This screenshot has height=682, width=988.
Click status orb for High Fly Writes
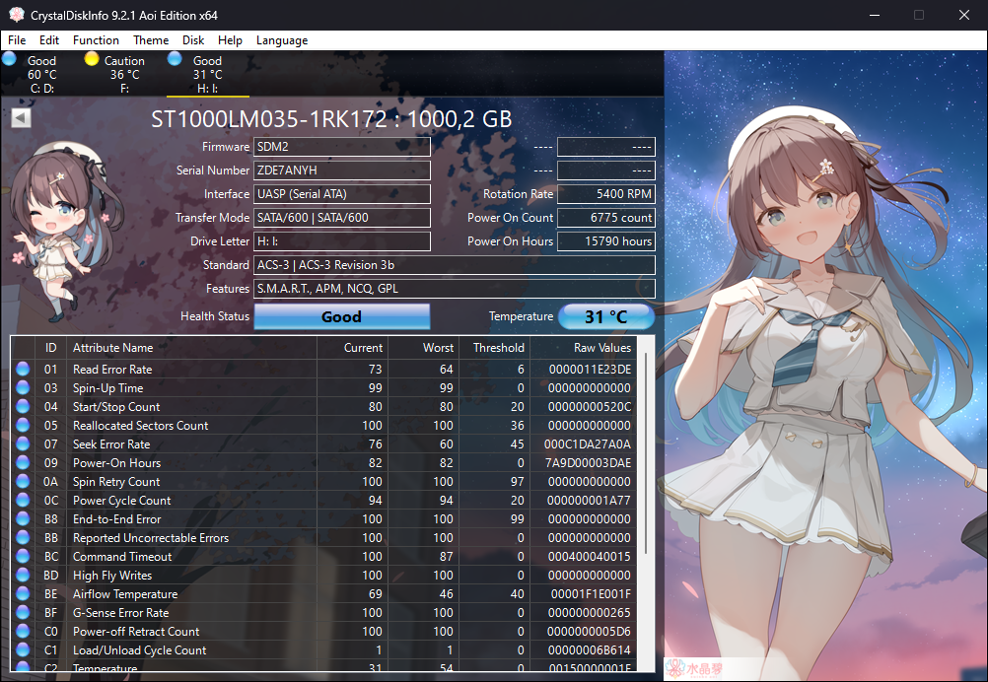(x=23, y=575)
